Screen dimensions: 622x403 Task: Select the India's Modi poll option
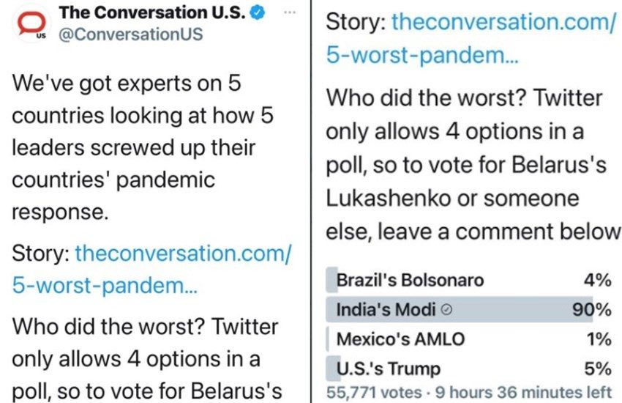[388, 310]
